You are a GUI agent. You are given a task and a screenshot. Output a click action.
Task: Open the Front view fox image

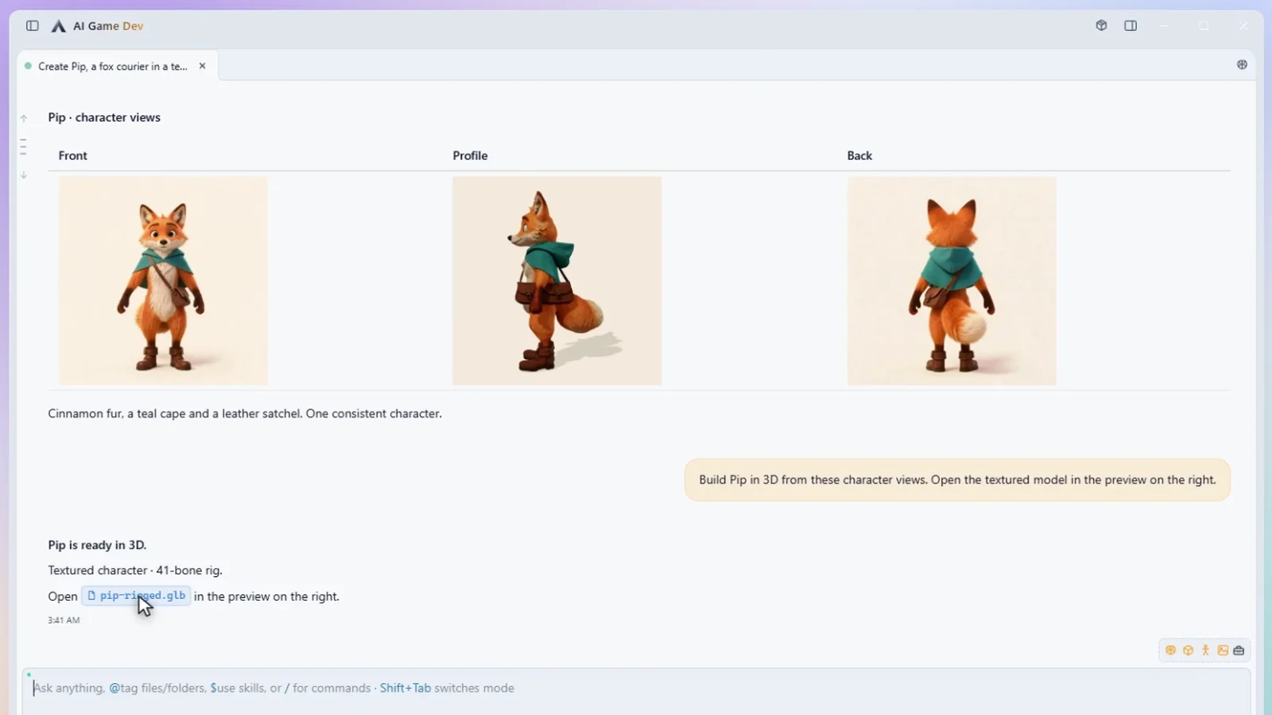pos(163,281)
